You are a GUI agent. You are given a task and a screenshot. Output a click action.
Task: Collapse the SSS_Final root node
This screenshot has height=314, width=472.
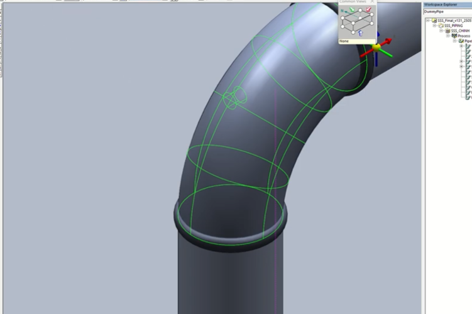[427, 20]
